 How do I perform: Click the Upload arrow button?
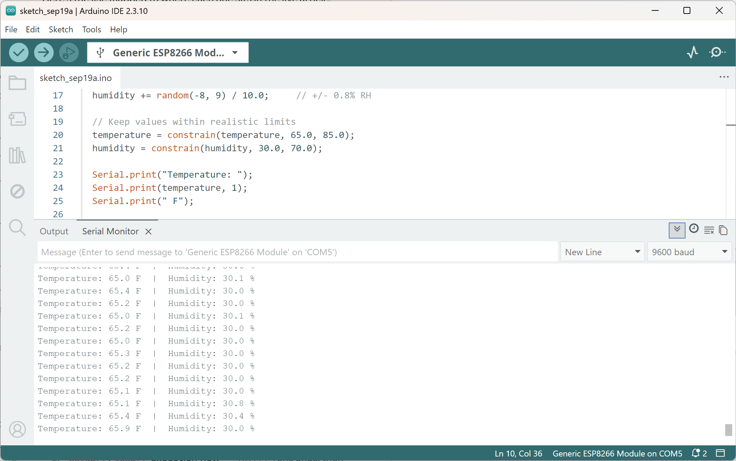(x=44, y=52)
